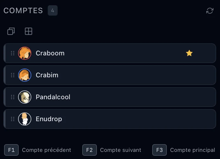Click the drag handle next to Pandalcool
The width and height of the screenshot is (220, 159).
[x=12, y=97]
